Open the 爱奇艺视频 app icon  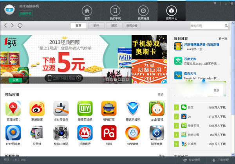point(85,109)
